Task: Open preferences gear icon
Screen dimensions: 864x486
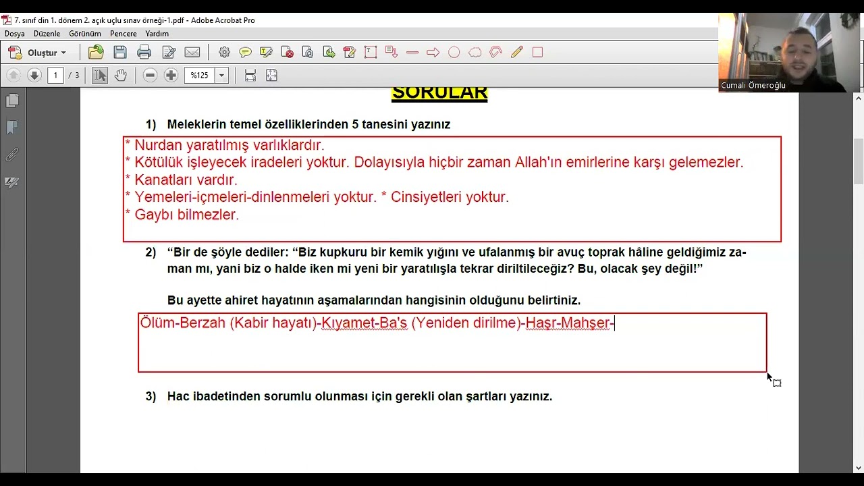Action: (x=224, y=52)
